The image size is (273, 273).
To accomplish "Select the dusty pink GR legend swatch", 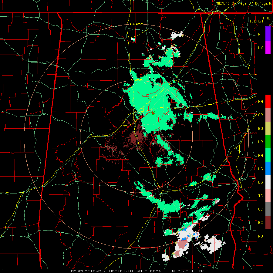I will (x=268, y=115).
